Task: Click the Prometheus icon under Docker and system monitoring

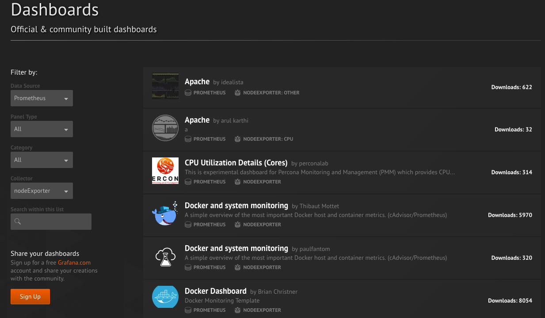Action: (x=188, y=224)
